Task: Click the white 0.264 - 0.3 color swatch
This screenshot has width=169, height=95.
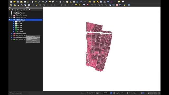Action: [16, 22]
